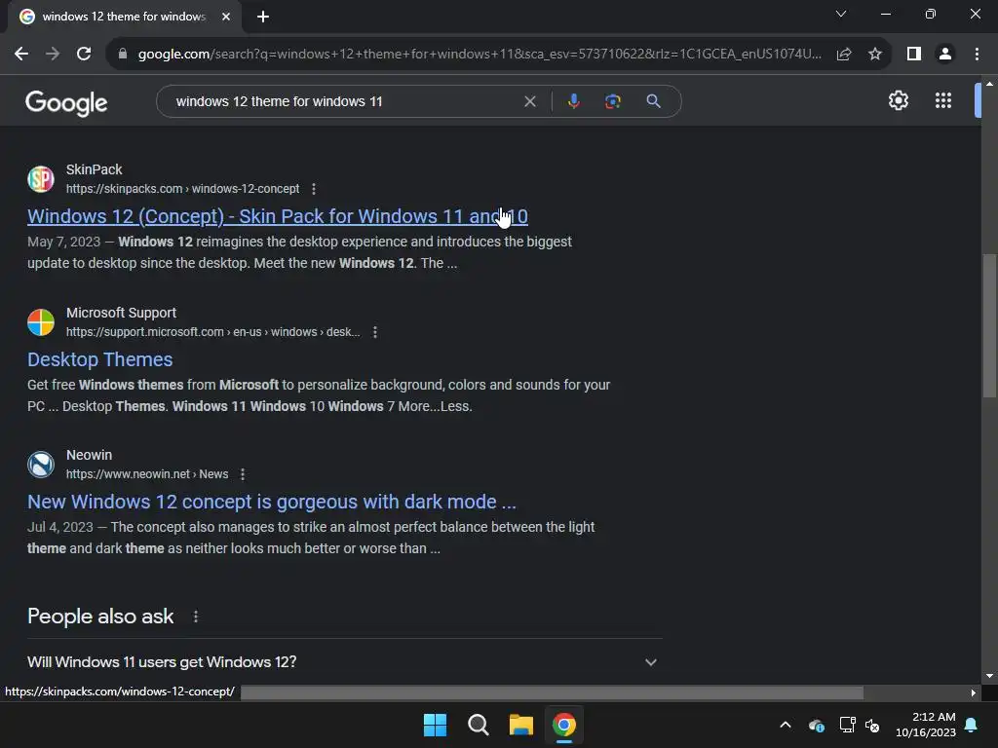Image resolution: width=998 pixels, height=748 pixels.
Task: Click the scroll down arrow
Action: pos(989,676)
